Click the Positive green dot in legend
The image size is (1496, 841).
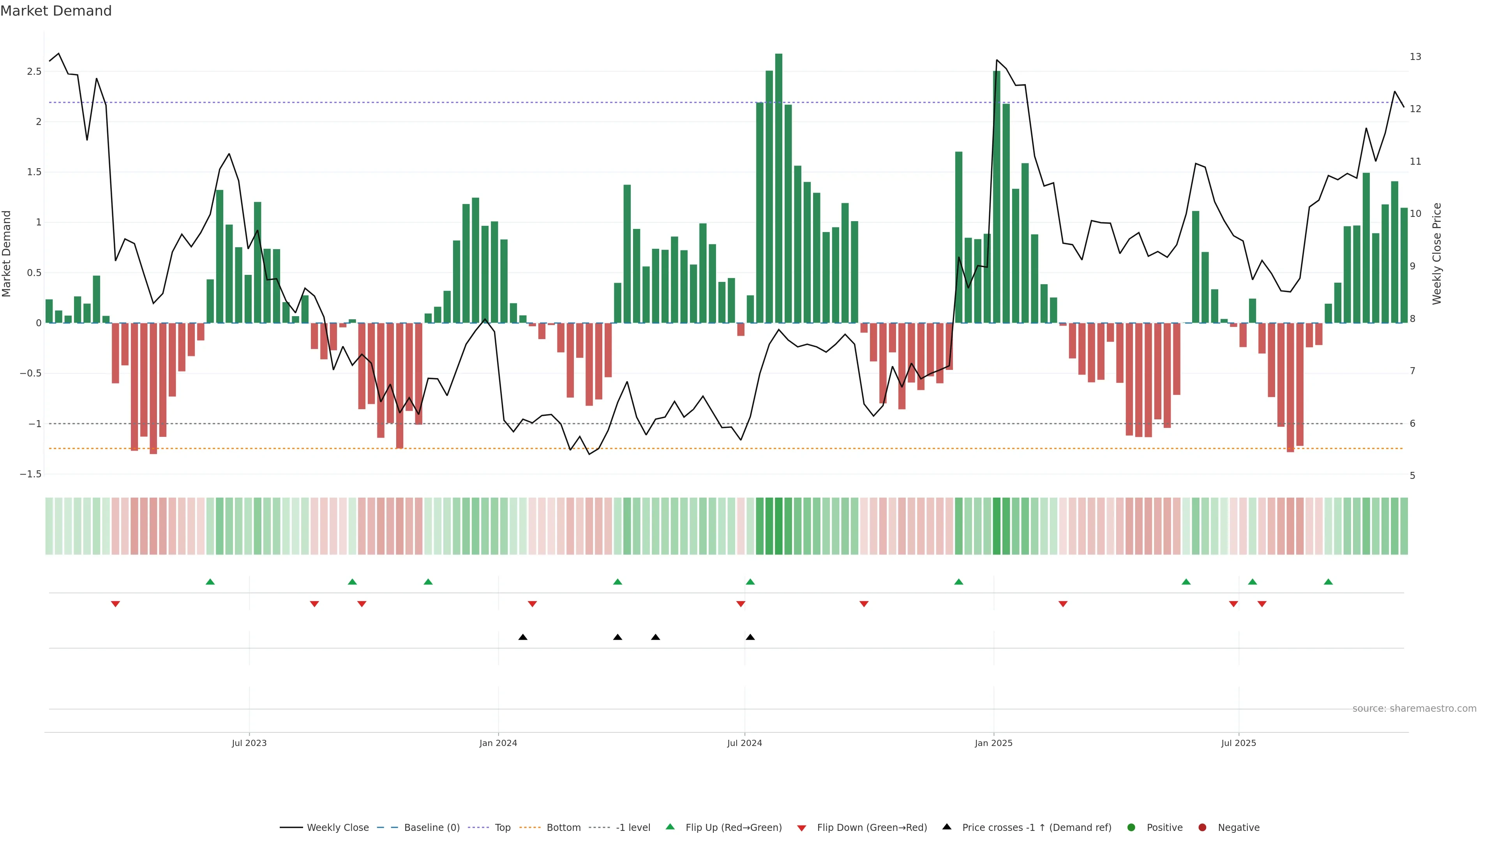1131,827
